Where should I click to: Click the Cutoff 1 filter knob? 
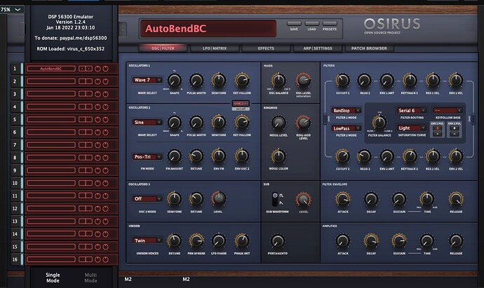[342, 80]
